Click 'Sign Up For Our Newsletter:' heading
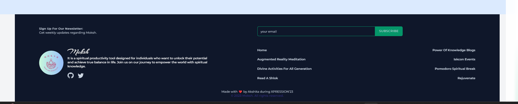This screenshot has height=104, width=518. (x=61, y=29)
